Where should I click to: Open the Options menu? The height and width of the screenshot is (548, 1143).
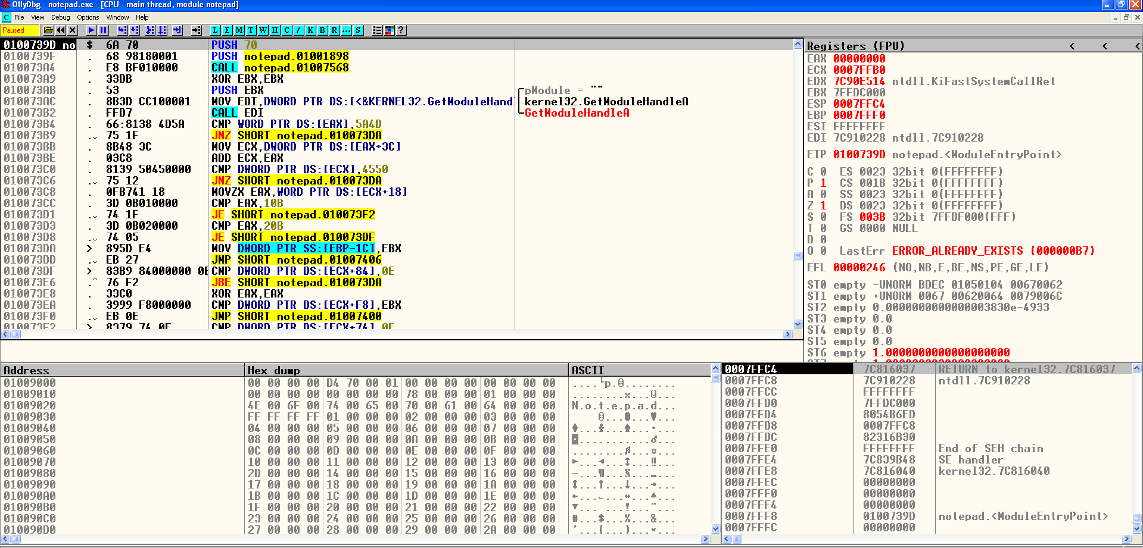click(x=88, y=17)
